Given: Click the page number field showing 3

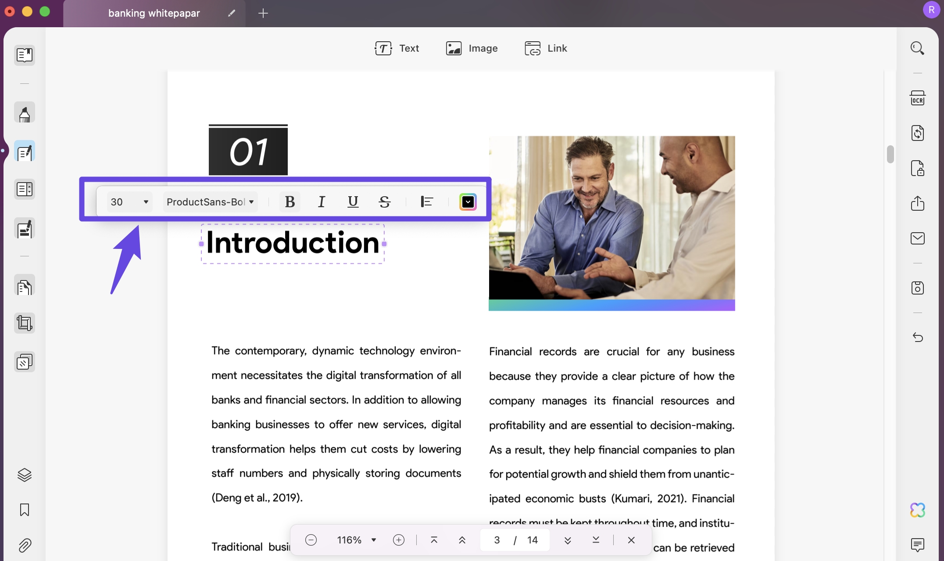Looking at the screenshot, I should coord(497,540).
